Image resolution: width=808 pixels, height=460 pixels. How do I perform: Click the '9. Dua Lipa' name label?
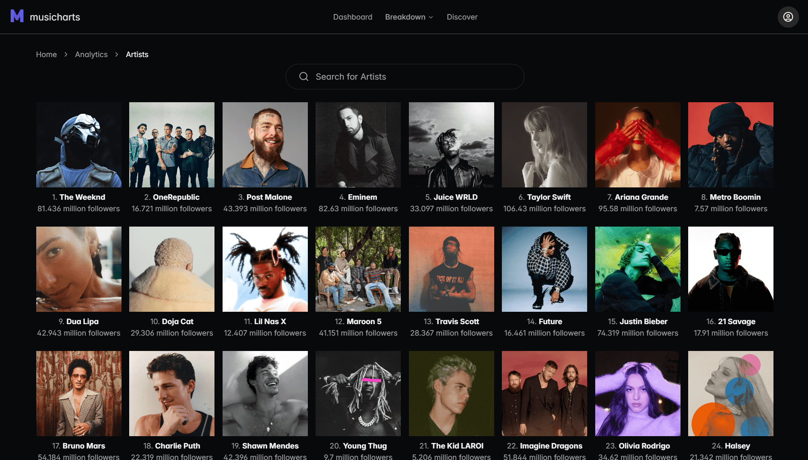coord(78,322)
